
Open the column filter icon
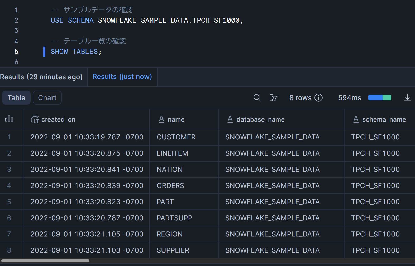273,98
